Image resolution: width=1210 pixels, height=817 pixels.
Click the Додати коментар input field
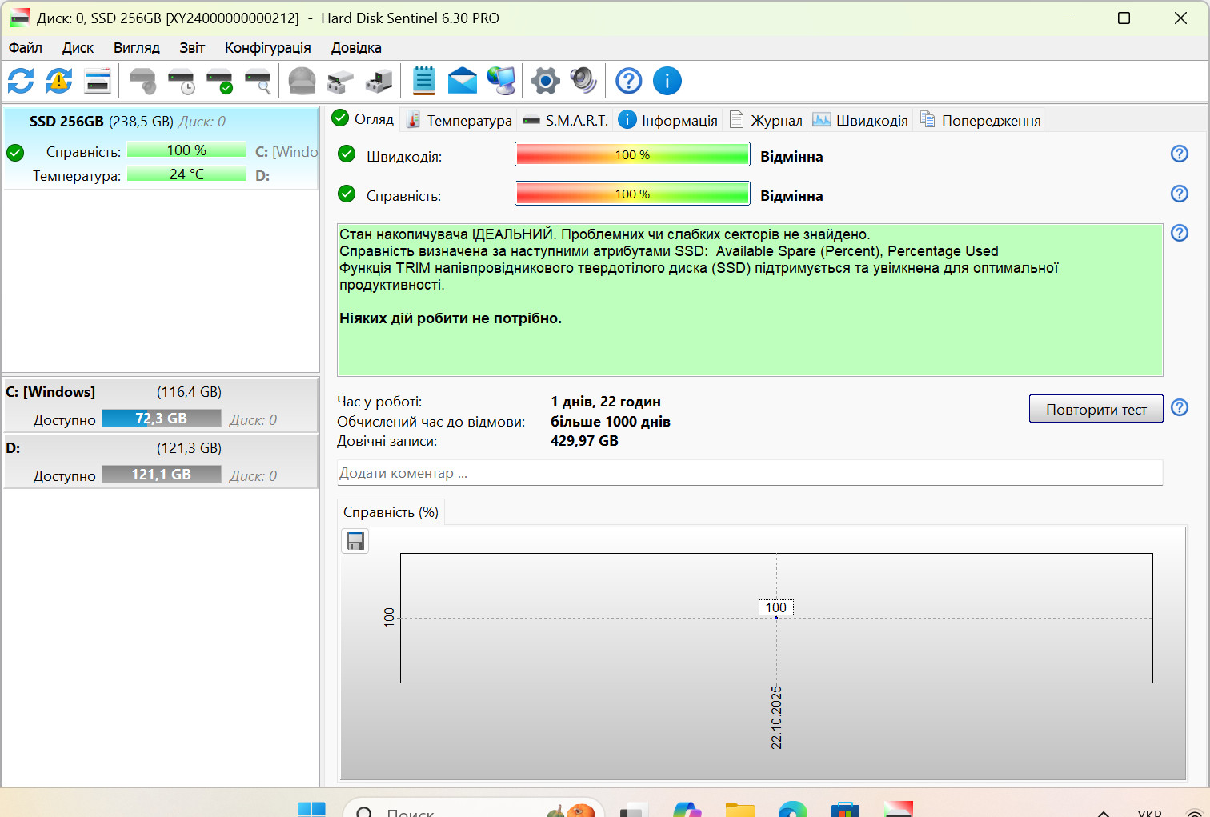750,473
